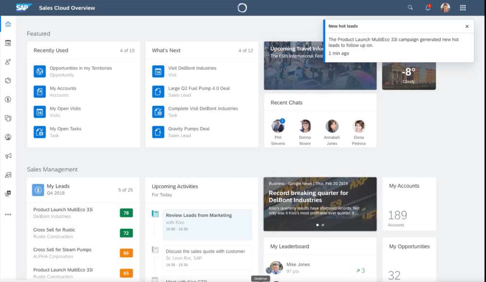Select the first news carousel dot
Screen dimensions: 486x282
[317, 225]
